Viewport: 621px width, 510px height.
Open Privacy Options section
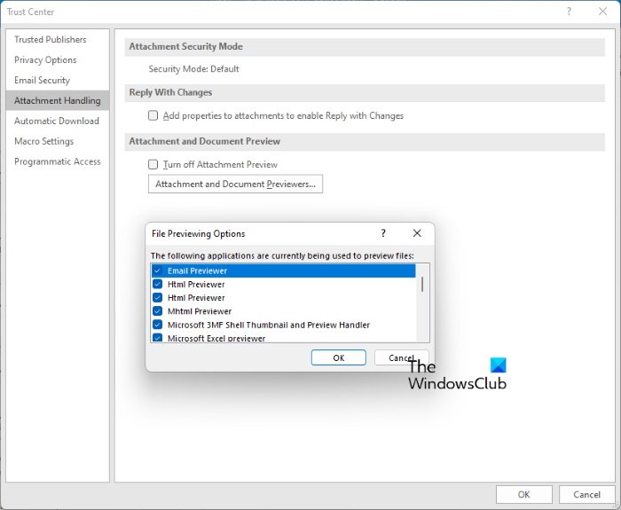58,59
